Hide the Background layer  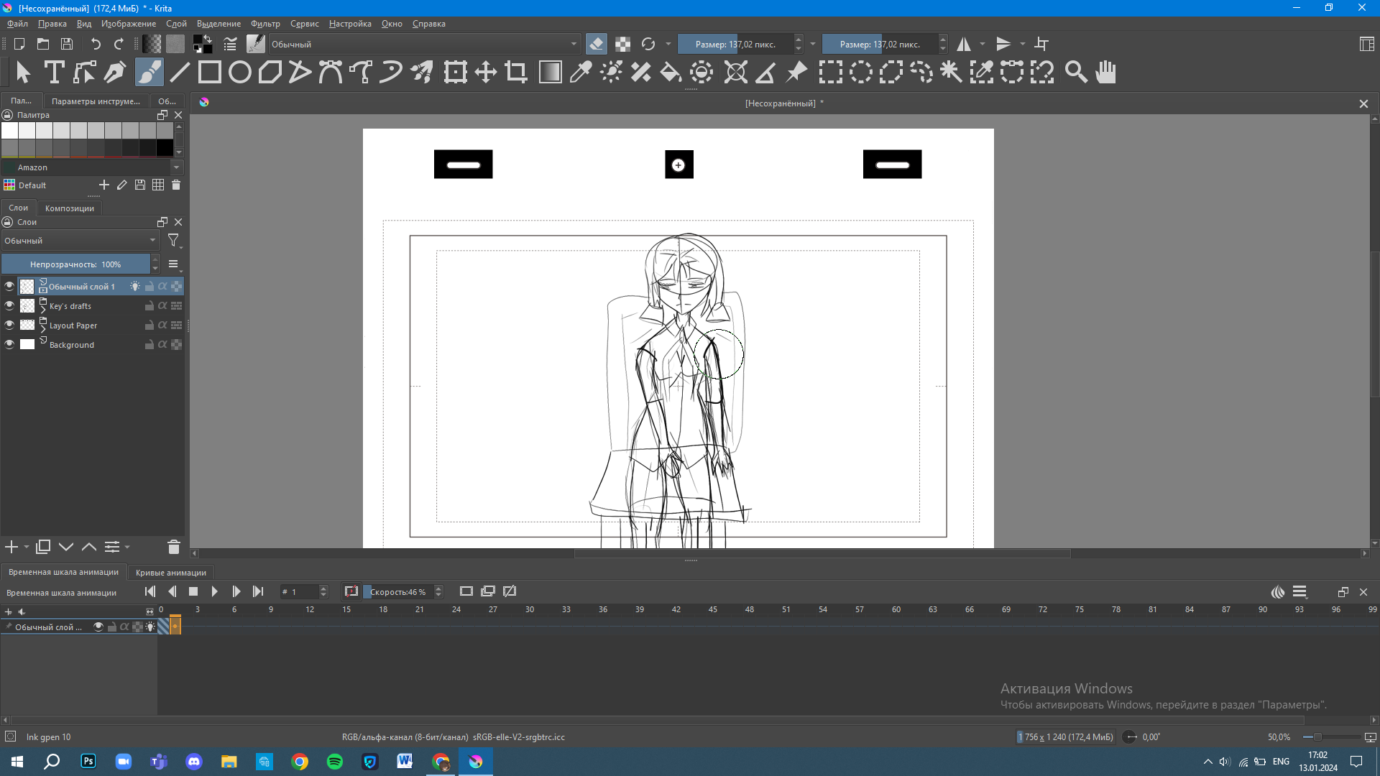tap(9, 345)
